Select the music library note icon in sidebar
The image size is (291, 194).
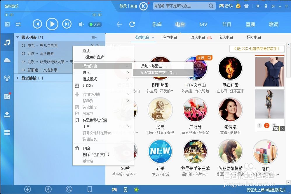pos(7,43)
